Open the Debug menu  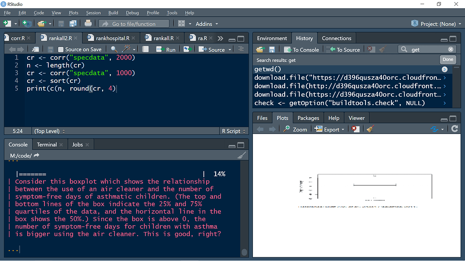point(133,13)
